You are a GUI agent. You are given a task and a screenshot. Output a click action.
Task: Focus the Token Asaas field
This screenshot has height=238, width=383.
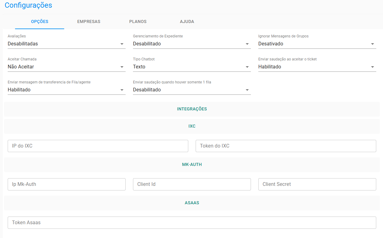click(192, 223)
